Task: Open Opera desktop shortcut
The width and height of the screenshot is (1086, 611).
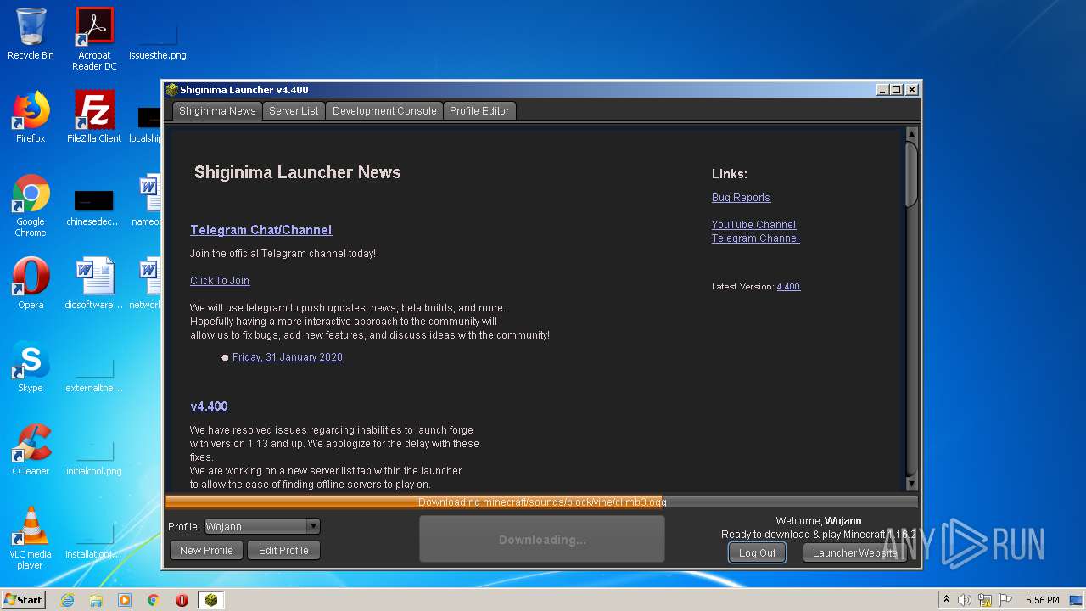Action: [x=31, y=283]
